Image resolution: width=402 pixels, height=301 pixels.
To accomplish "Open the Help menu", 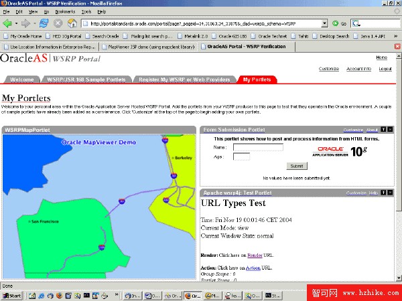I will point(102,12).
